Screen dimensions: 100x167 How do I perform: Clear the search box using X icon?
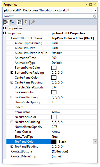tap(95, 16)
